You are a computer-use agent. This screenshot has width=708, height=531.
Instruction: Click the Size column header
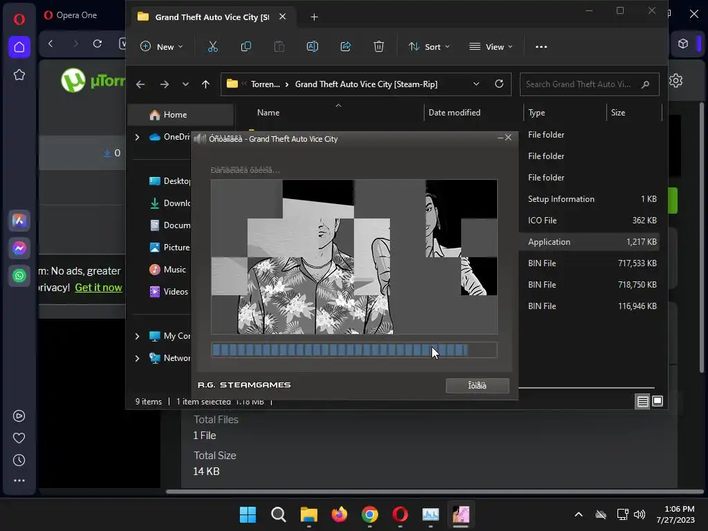pos(617,113)
